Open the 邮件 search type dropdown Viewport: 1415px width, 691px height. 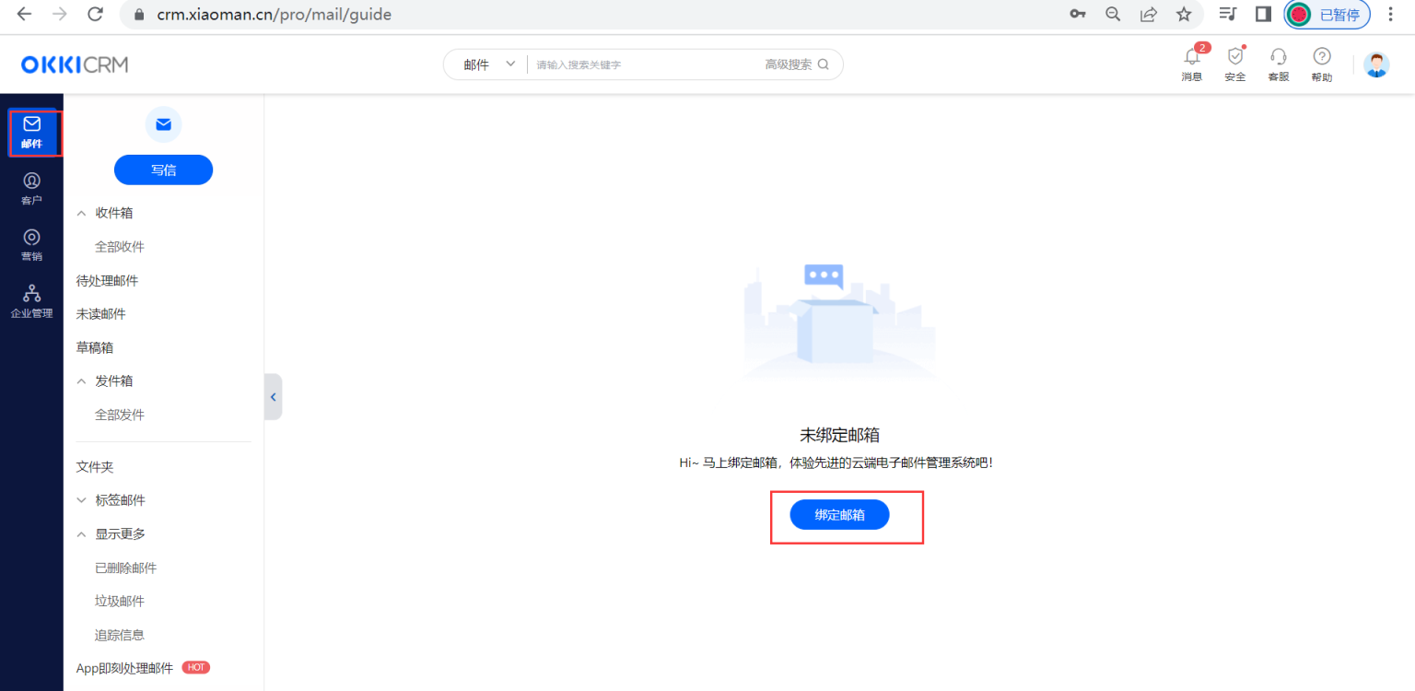(x=485, y=64)
